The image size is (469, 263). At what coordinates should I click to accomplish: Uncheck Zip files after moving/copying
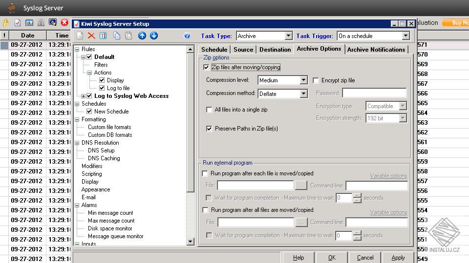pyautogui.click(x=206, y=67)
